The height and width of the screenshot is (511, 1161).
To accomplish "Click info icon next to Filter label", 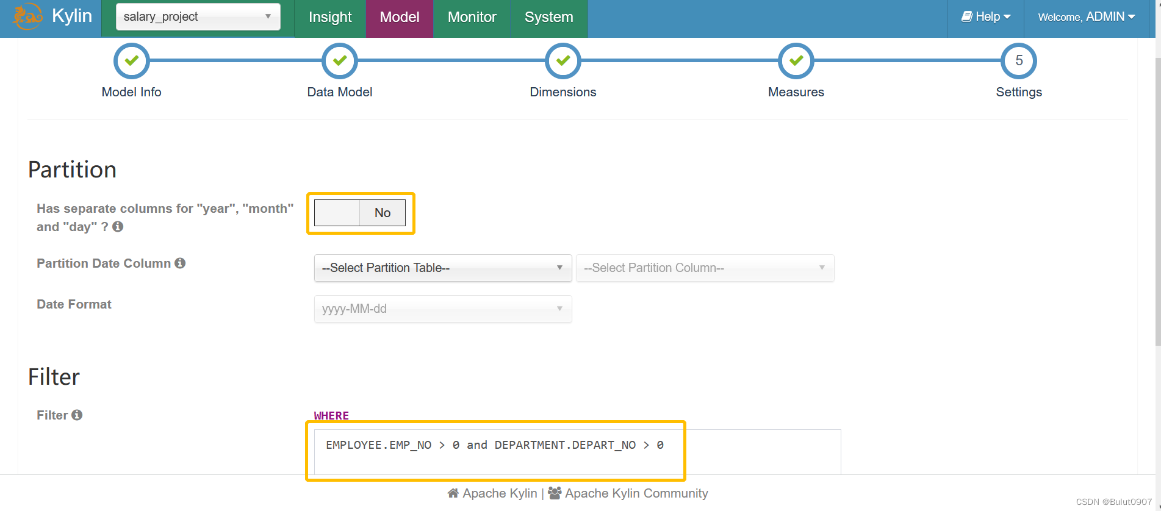I will coord(77,415).
